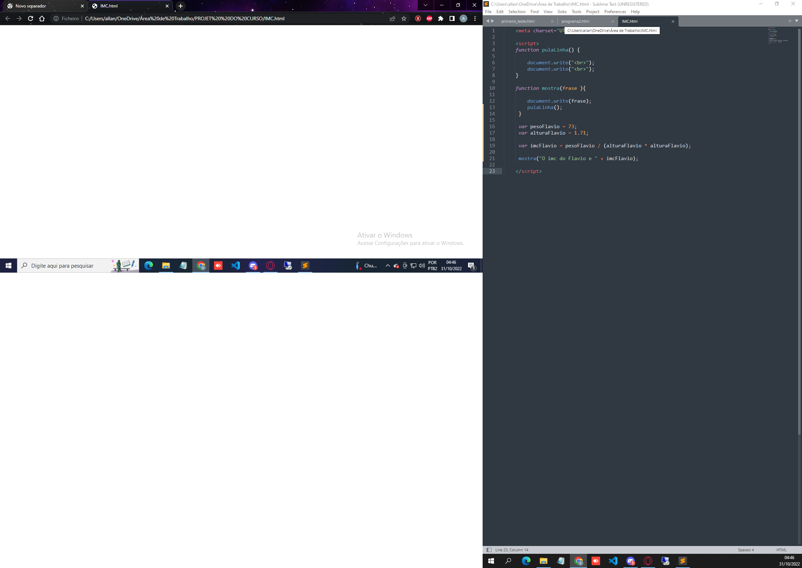Screen dimensions: 802x568
Task: Change indentation via Spaces: 4
Action: (746, 550)
